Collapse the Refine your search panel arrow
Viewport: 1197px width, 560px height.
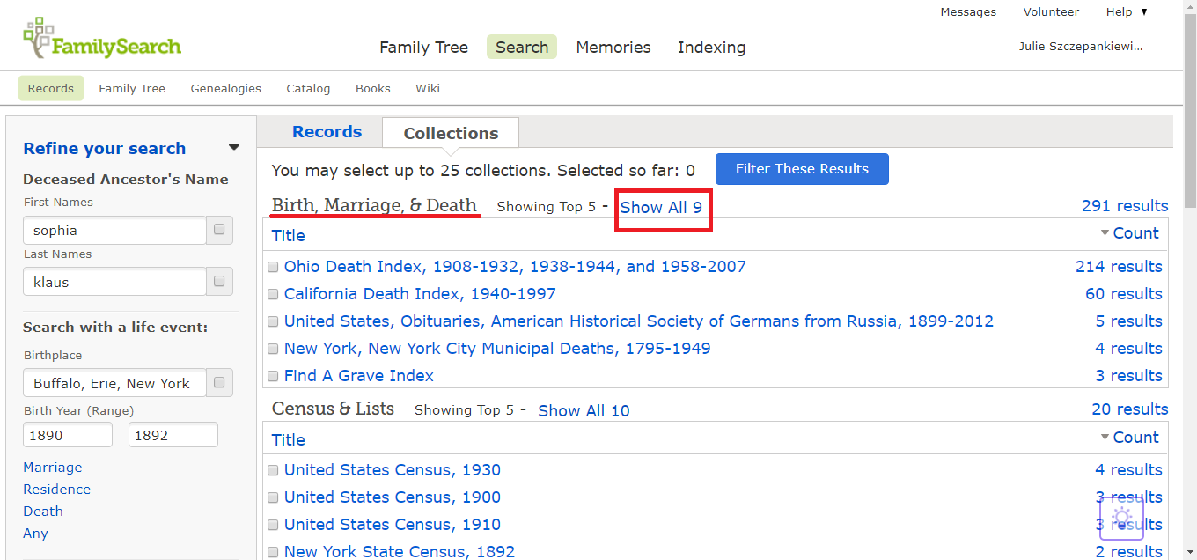coord(234,148)
